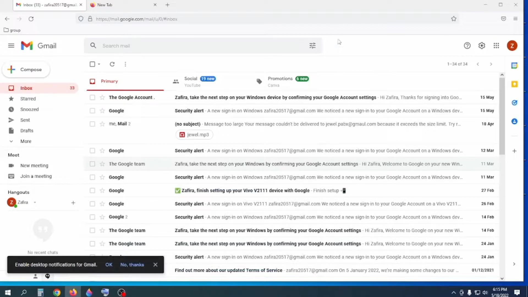The width and height of the screenshot is (528, 297).
Task: Bookmark this page with the star icon
Action: tap(454, 19)
